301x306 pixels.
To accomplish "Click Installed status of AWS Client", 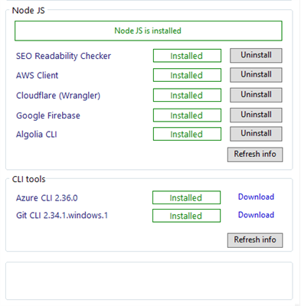I will [x=187, y=75].
